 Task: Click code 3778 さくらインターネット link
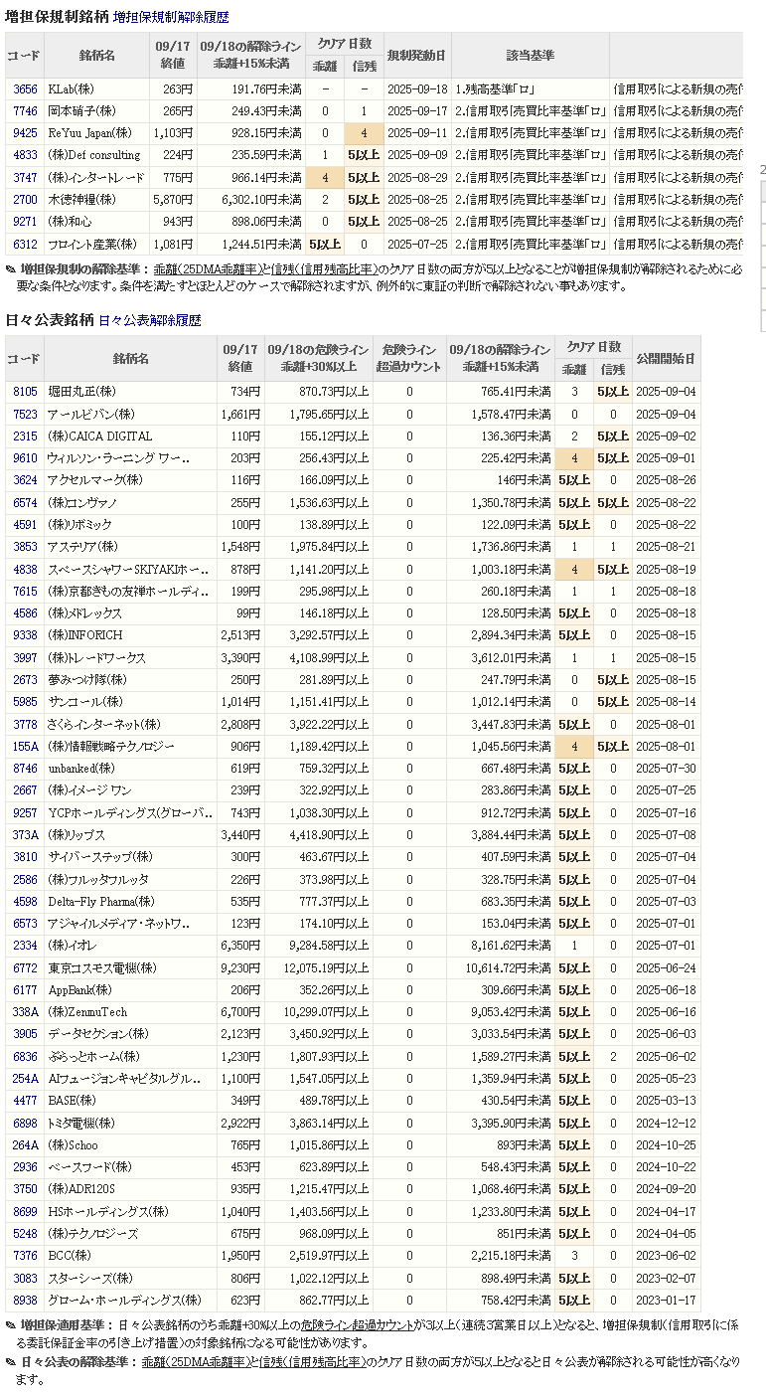25,724
